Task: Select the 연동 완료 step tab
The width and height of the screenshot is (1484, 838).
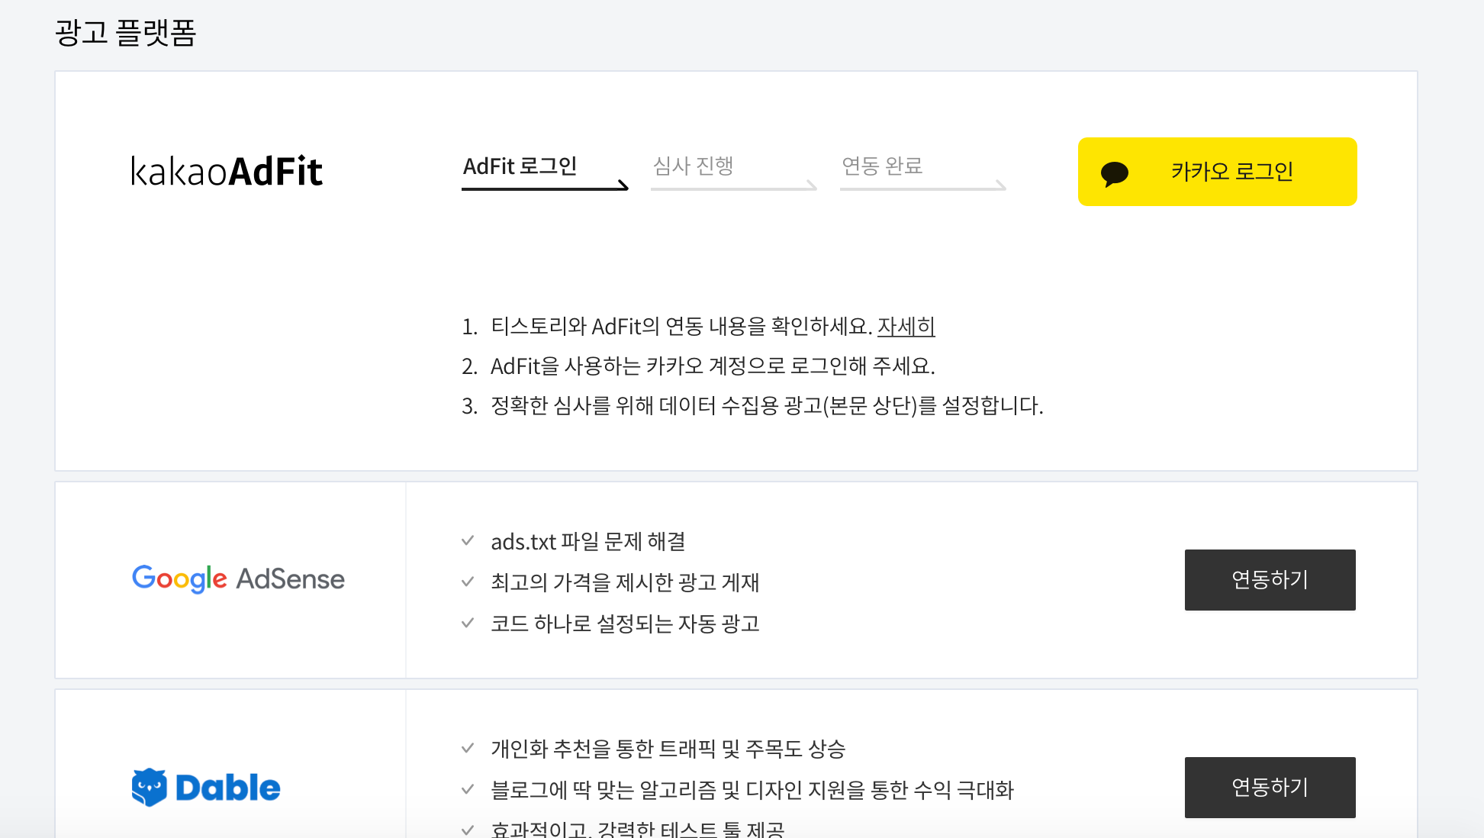Action: 922,171
